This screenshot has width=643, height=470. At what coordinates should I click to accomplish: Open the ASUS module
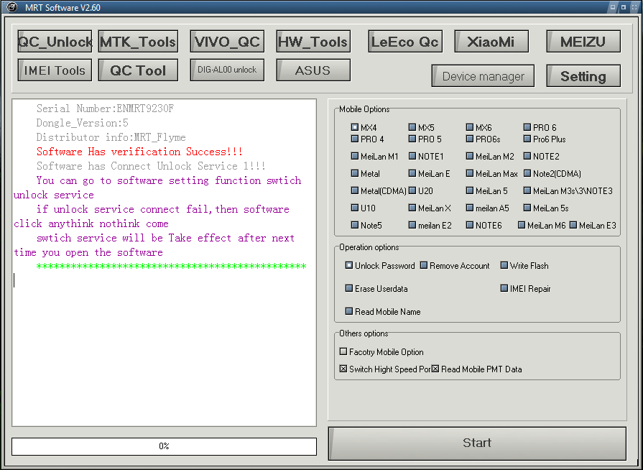(x=313, y=70)
